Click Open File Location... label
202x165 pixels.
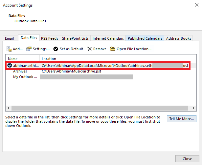click(x=134, y=49)
